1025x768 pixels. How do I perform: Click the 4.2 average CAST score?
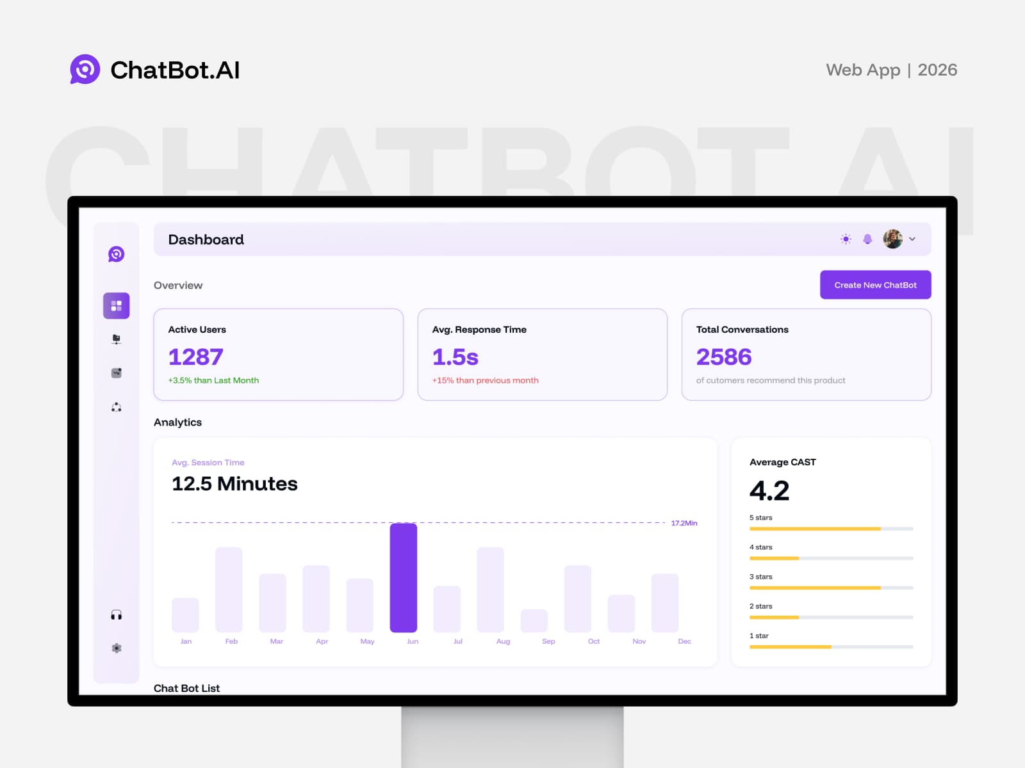point(769,491)
